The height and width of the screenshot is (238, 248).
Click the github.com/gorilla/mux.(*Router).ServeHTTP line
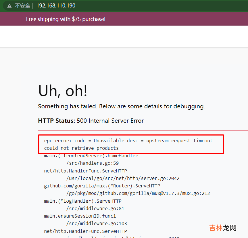102,186
